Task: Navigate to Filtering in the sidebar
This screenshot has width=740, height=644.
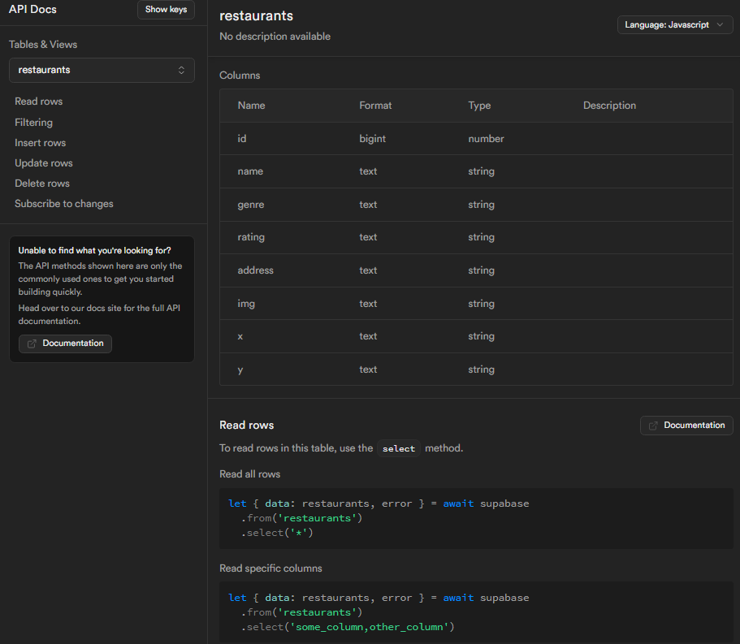Action: click(33, 123)
